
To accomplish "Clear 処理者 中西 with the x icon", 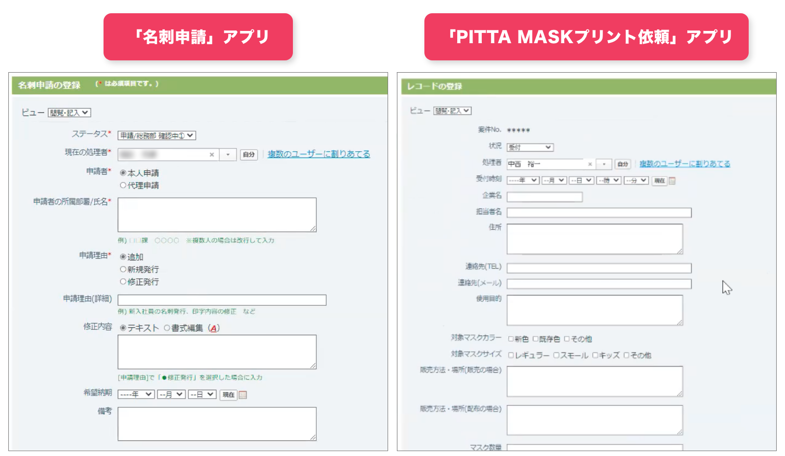I will 590,164.
